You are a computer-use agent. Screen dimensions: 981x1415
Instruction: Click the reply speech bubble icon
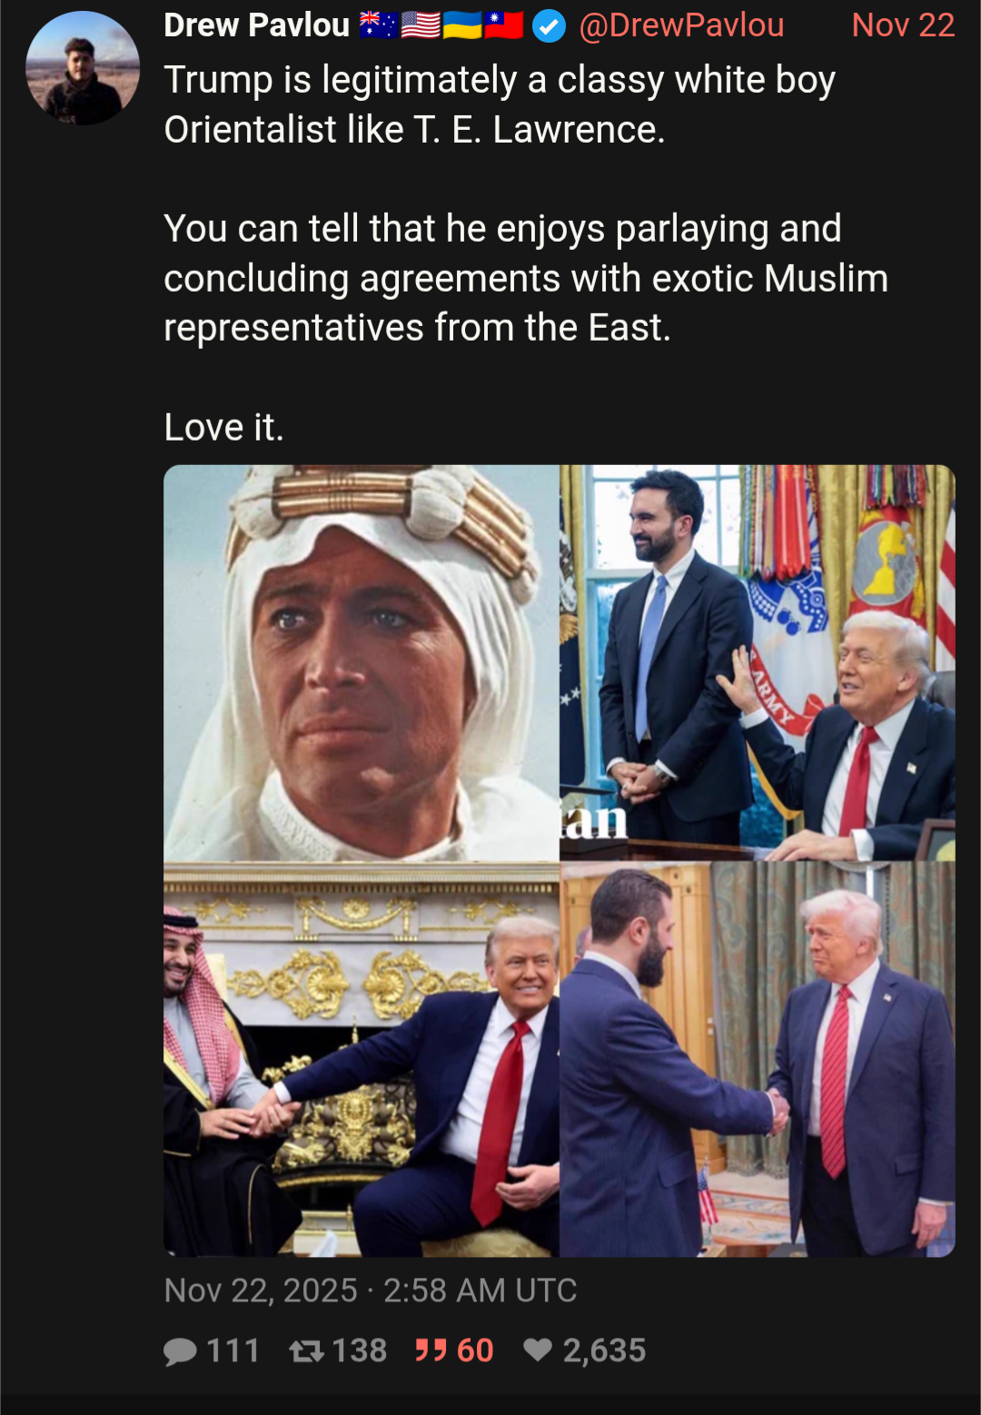tap(180, 1351)
